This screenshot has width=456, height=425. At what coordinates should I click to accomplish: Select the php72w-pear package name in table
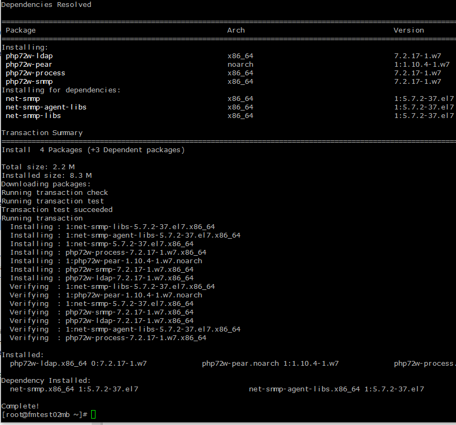coord(29,64)
